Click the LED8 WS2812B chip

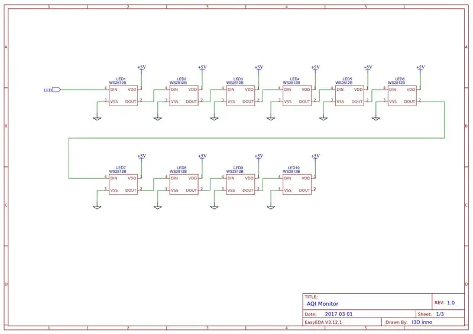click(184, 184)
